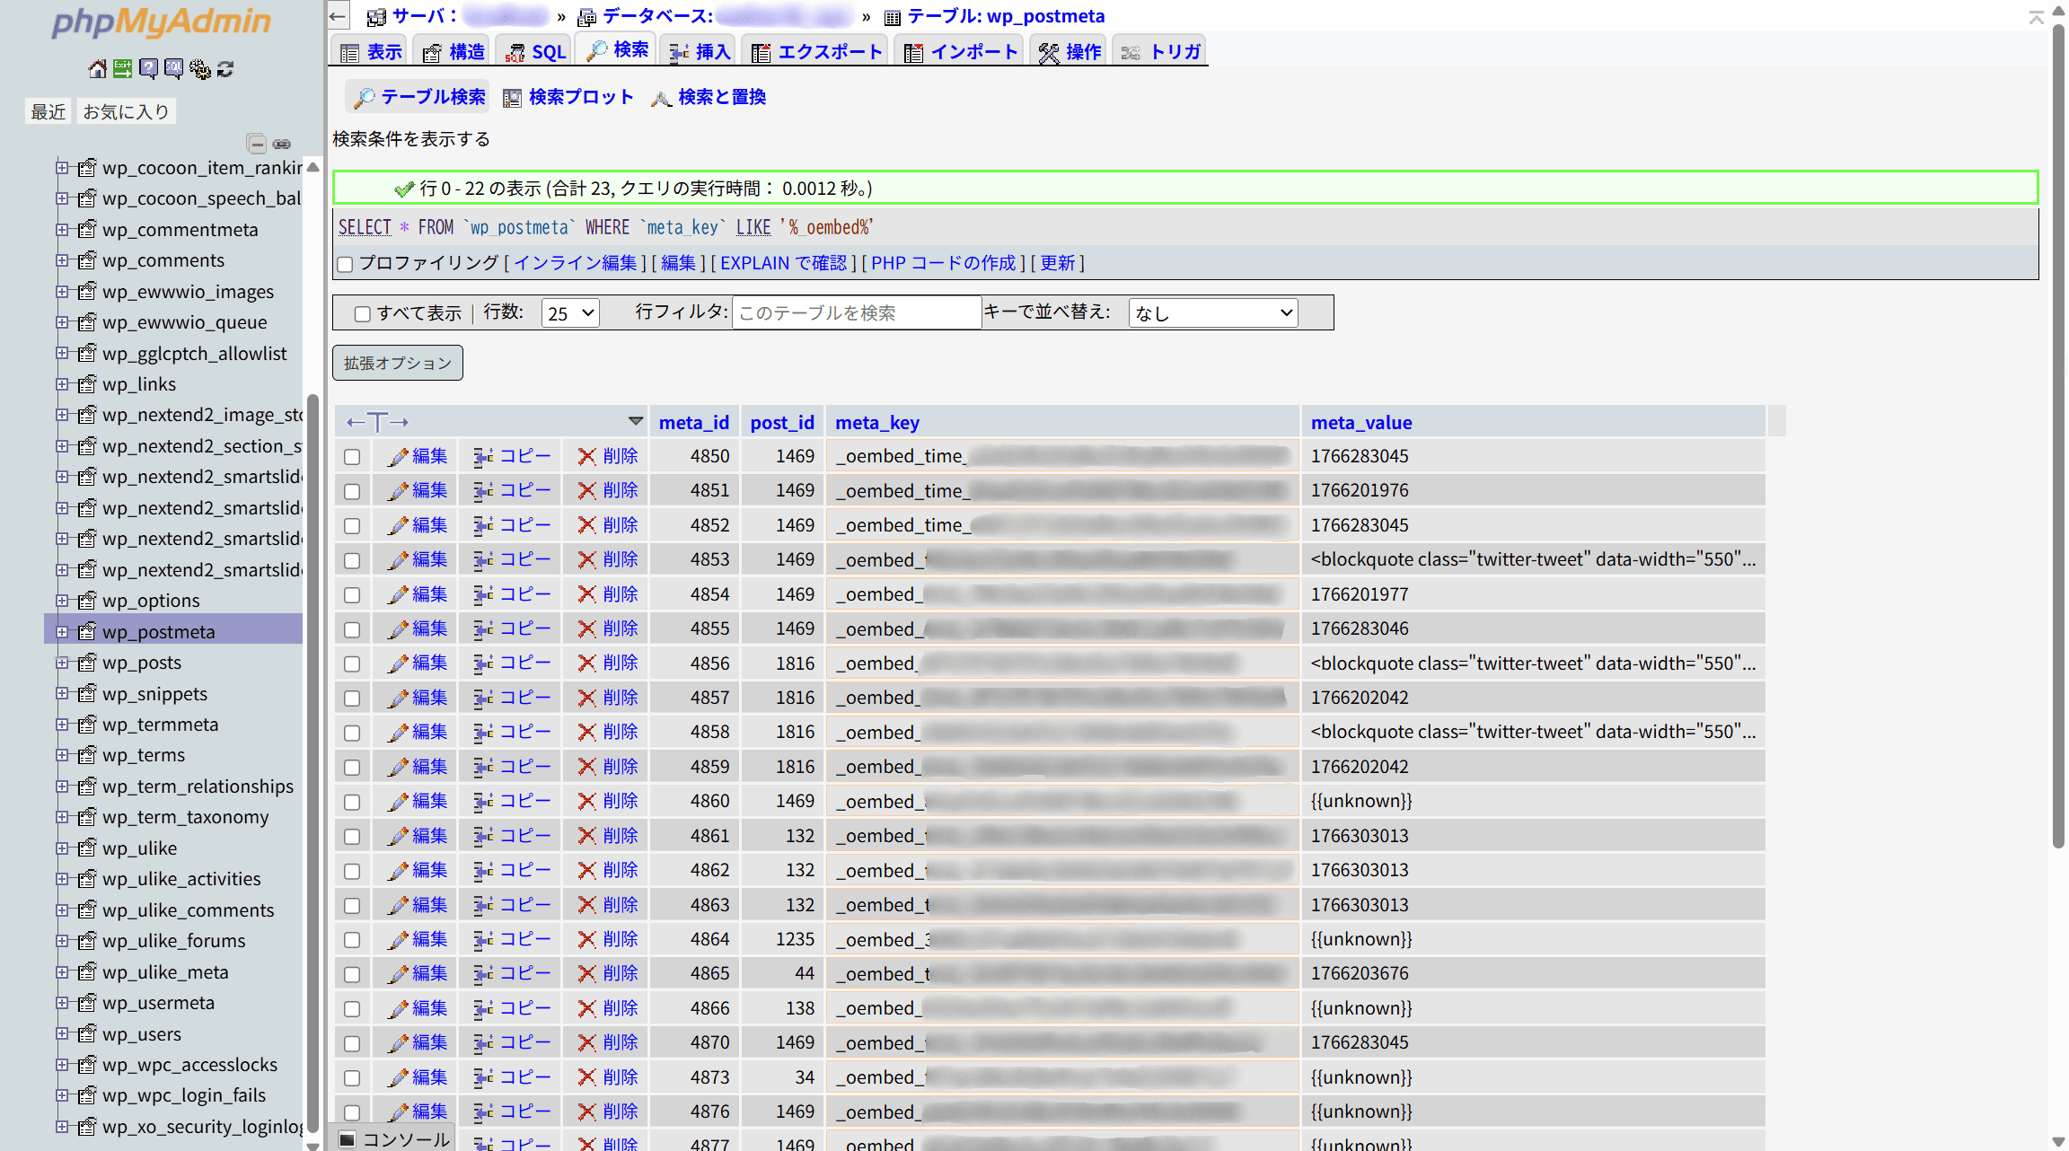The image size is (2069, 1151).
Task: Click the 拡張オプション button
Action: click(398, 363)
